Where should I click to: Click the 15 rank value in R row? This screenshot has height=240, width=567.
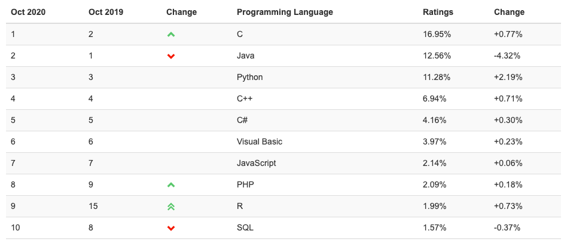tap(93, 207)
